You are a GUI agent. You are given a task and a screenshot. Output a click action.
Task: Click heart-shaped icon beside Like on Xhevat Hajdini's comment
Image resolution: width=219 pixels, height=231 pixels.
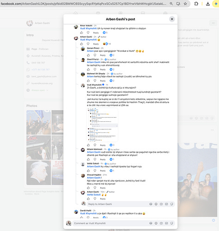[95, 188]
